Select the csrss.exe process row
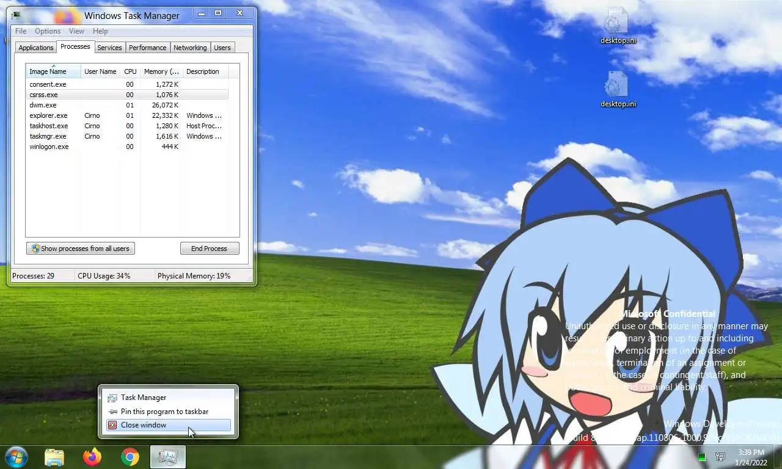 pyautogui.click(x=127, y=95)
